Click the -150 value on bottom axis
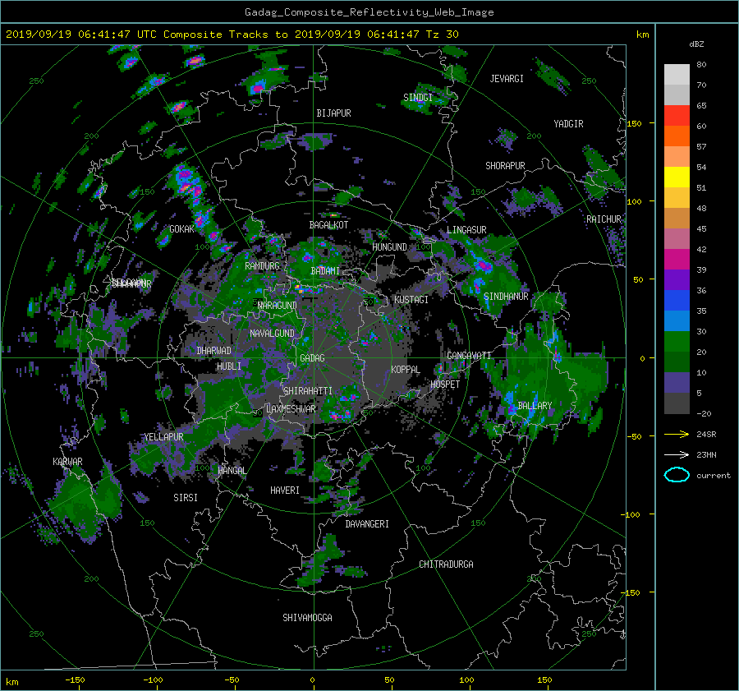739x691 pixels. click(75, 679)
